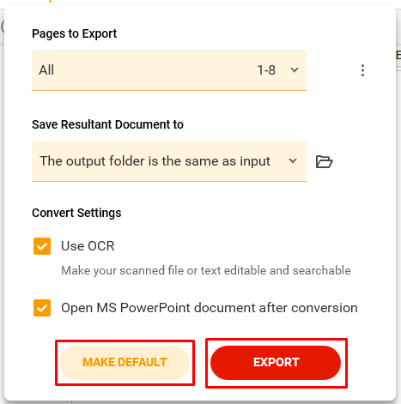Click the MAKE DEFAULT button
Screen dimensions: 401x404
125,363
